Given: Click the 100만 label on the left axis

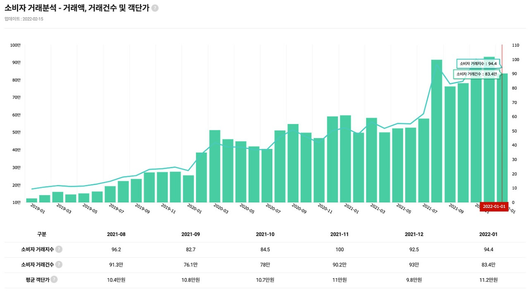Looking at the screenshot, I should [x=16, y=45].
